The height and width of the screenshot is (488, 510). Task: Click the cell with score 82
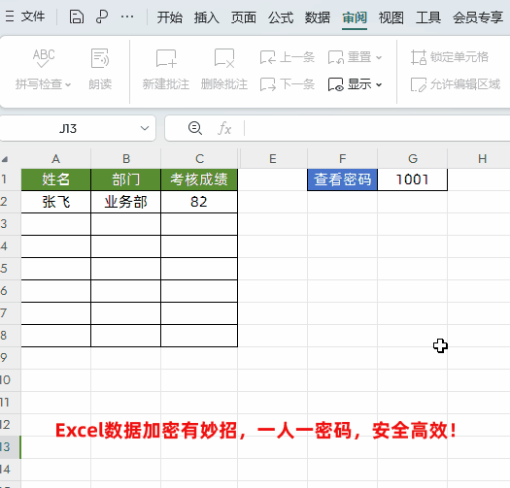point(199,202)
